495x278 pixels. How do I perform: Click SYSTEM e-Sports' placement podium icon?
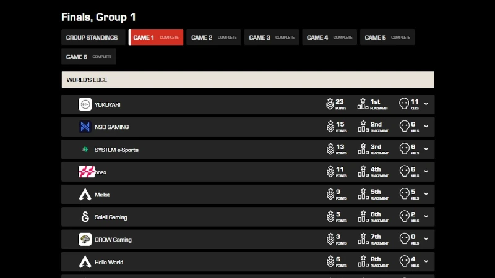pyautogui.click(x=363, y=149)
